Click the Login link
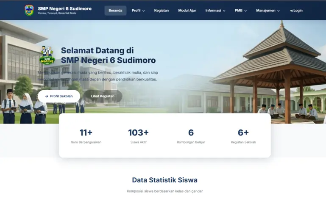The width and height of the screenshot is (326, 201). [296, 11]
